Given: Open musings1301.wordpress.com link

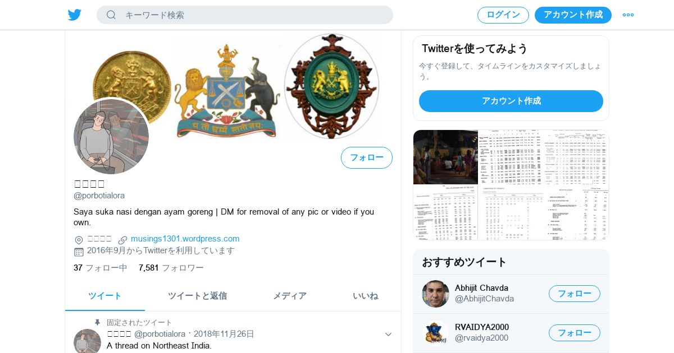Looking at the screenshot, I should click(185, 239).
